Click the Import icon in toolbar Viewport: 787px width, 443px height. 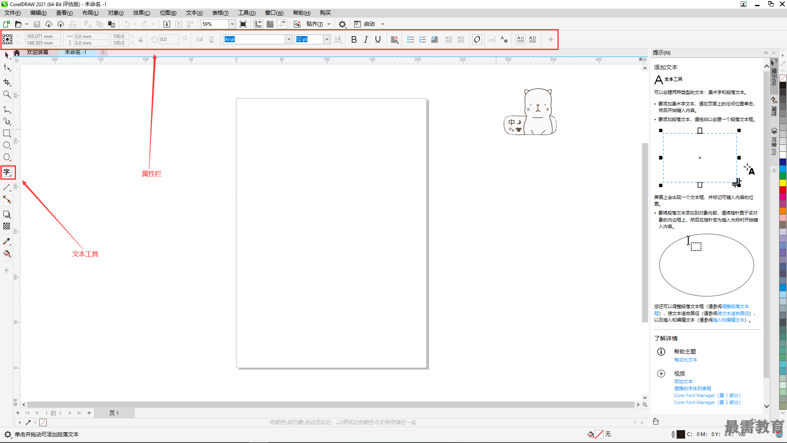(x=167, y=24)
